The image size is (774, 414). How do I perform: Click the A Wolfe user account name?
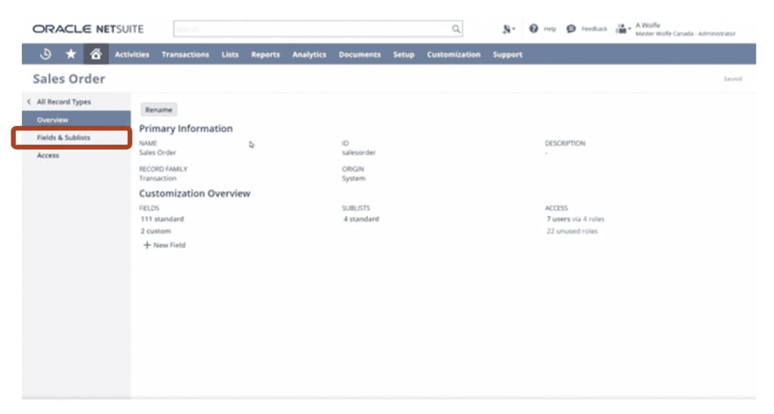click(x=648, y=25)
